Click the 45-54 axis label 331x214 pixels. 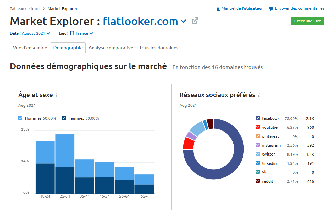pyautogui.click(x=105, y=196)
